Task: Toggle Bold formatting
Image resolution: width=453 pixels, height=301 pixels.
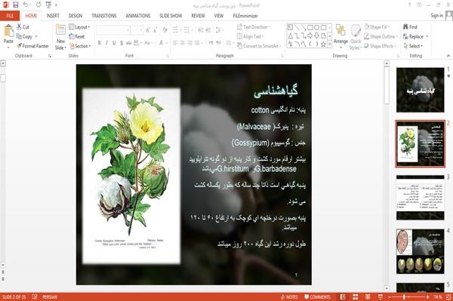Action: coord(100,43)
